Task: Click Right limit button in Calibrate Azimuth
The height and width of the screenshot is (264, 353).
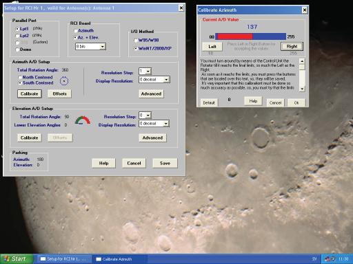Action: 292,47
